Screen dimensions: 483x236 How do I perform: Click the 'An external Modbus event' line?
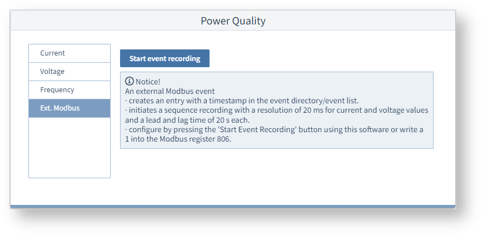pyautogui.click(x=170, y=91)
